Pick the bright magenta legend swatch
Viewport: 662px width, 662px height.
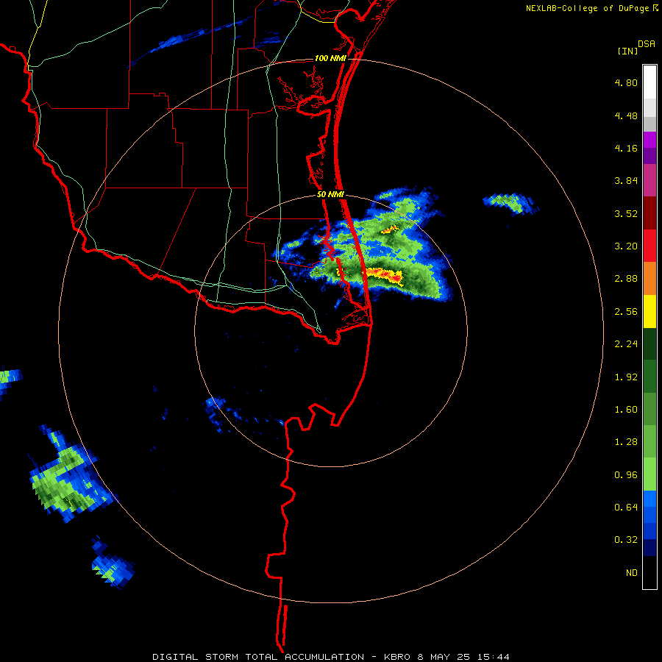(x=649, y=140)
